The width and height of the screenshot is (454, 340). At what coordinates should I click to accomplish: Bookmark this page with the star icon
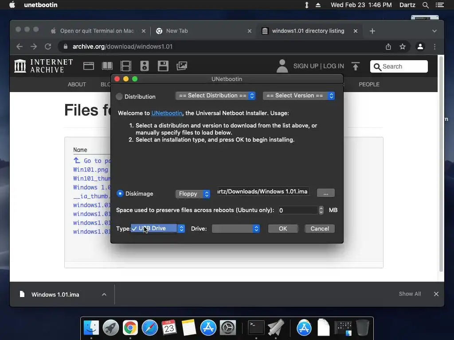[x=403, y=46]
